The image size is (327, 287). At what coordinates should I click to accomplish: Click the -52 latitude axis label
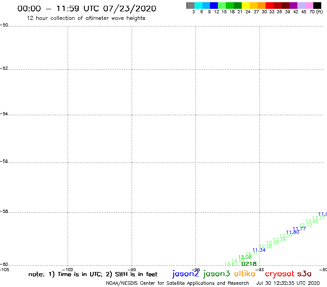point(4,68)
